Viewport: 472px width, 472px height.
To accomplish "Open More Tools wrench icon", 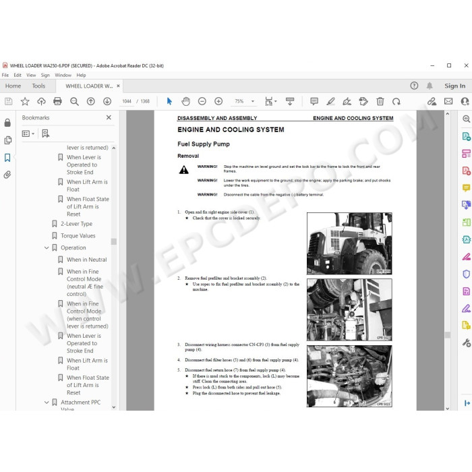I will pos(466,343).
